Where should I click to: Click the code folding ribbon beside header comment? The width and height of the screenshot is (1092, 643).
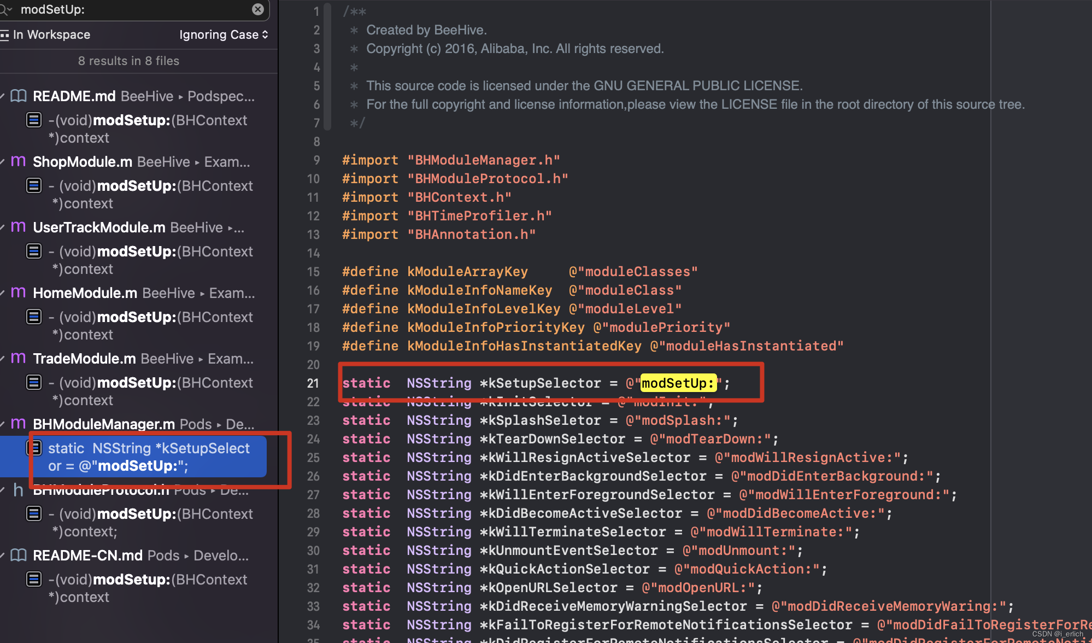coord(327,67)
